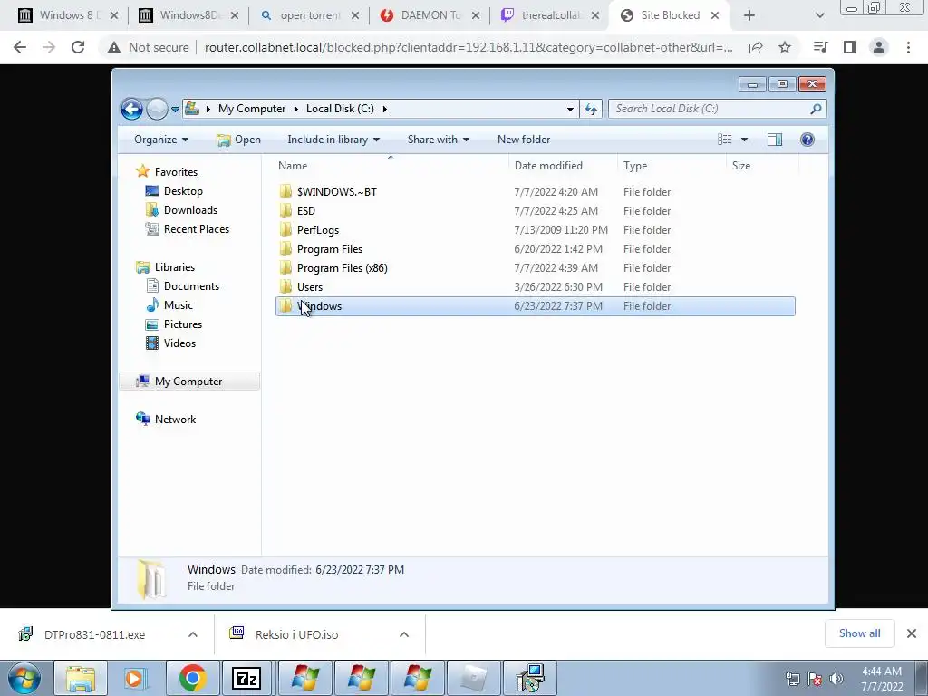
Task: Open the Windows Start orb
Action: point(24,678)
